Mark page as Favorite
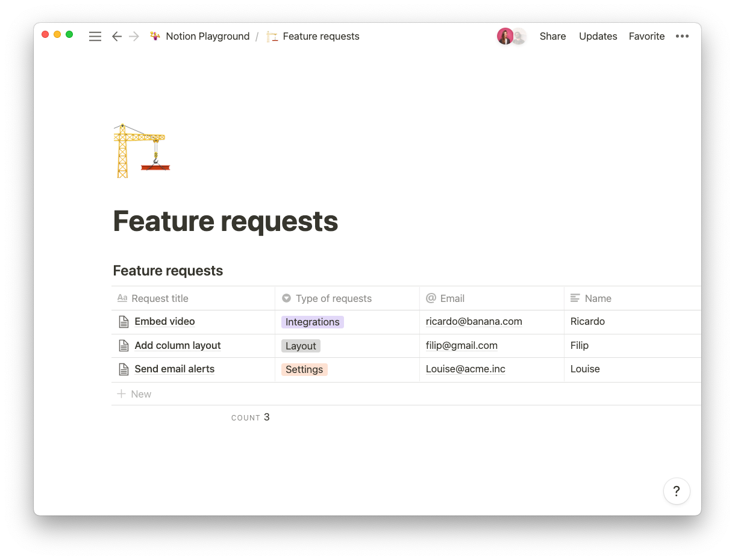The width and height of the screenshot is (735, 560). (646, 37)
